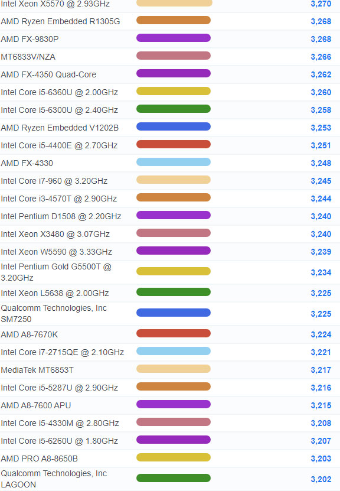Select the 3,245 score value
340x491 pixels.
pyautogui.click(x=321, y=181)
